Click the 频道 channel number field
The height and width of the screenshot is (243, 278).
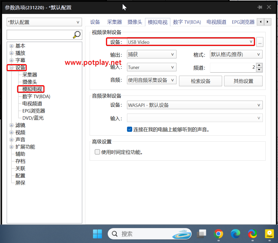pyautogui.click(x=233, y=68)
